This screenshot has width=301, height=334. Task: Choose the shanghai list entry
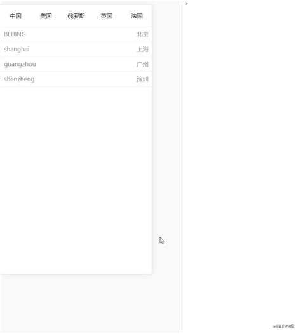(x=76, y=49)
